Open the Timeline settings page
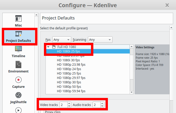This screenshot has width=176, height=113. pyautogui.click(x=18, y=52)
